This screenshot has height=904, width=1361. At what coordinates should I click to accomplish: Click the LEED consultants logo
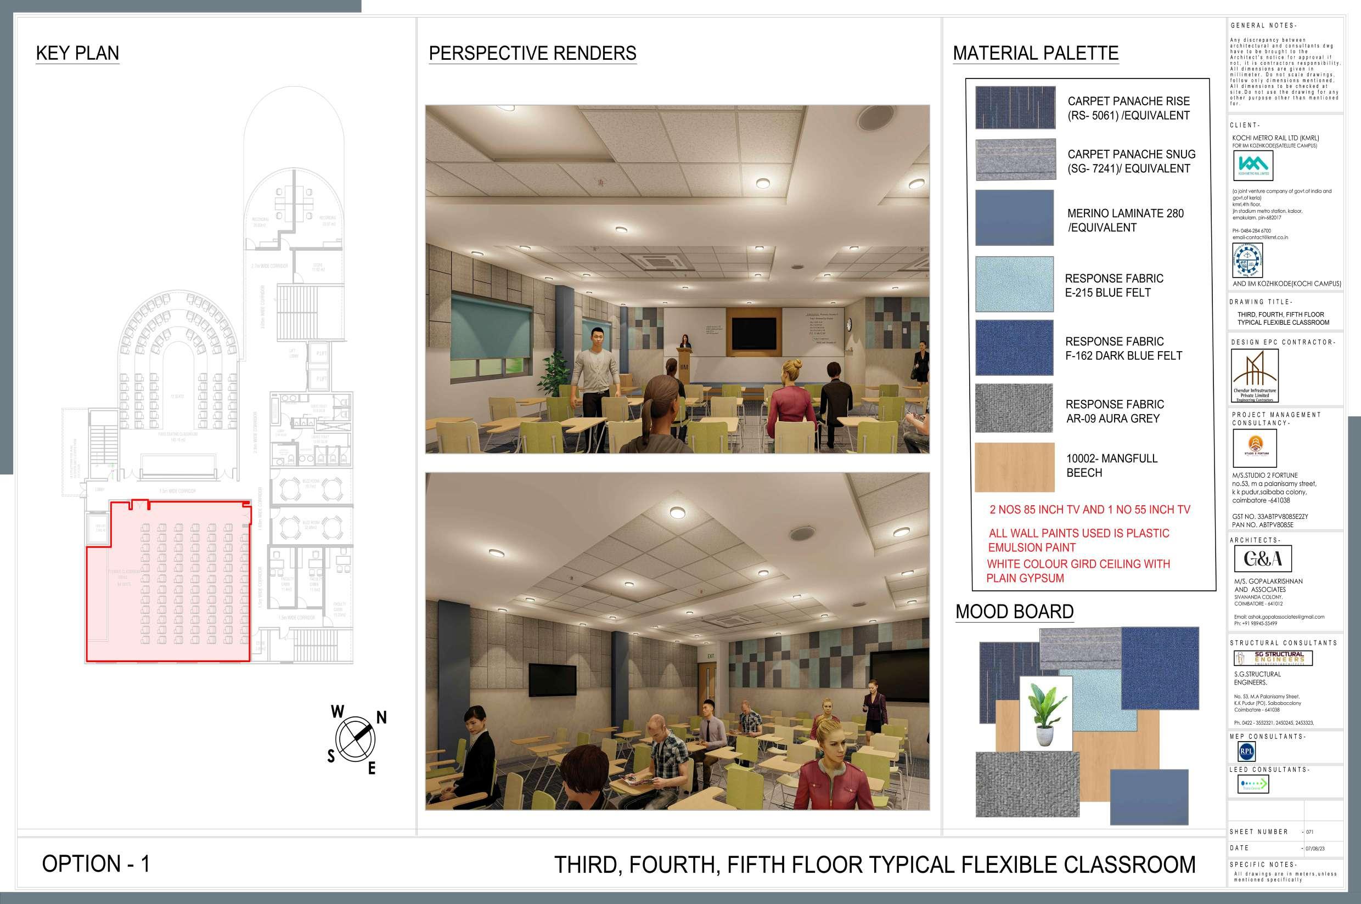point(1253,784)
